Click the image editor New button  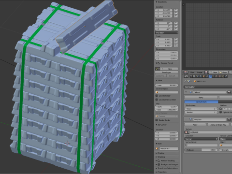214,72
